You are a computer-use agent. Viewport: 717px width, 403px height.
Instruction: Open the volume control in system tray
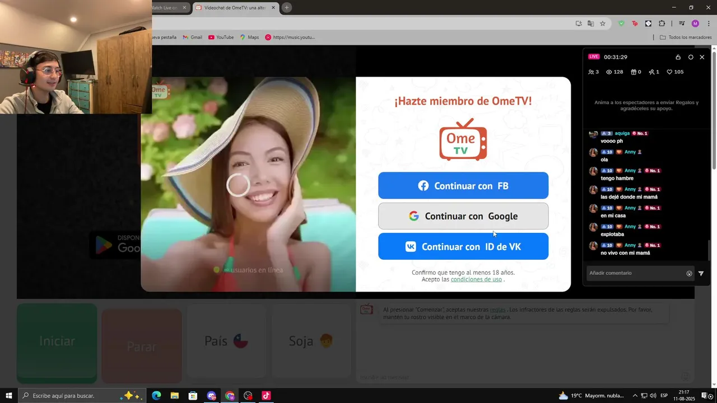[x=653, y=396]
